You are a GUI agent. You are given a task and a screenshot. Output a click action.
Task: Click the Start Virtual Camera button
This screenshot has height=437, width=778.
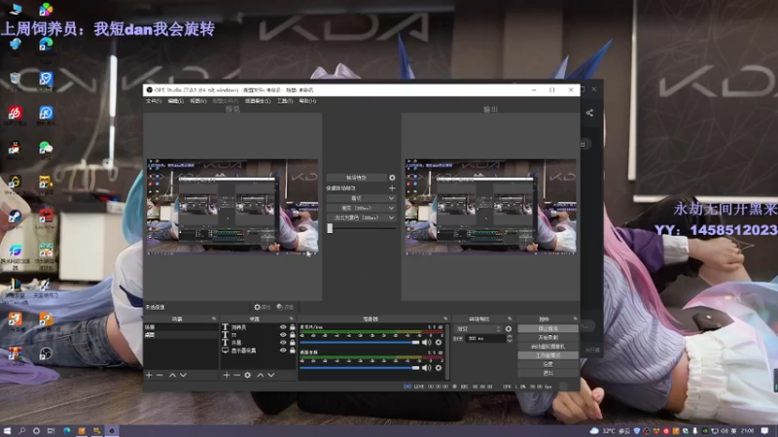(x=548, y=347)
